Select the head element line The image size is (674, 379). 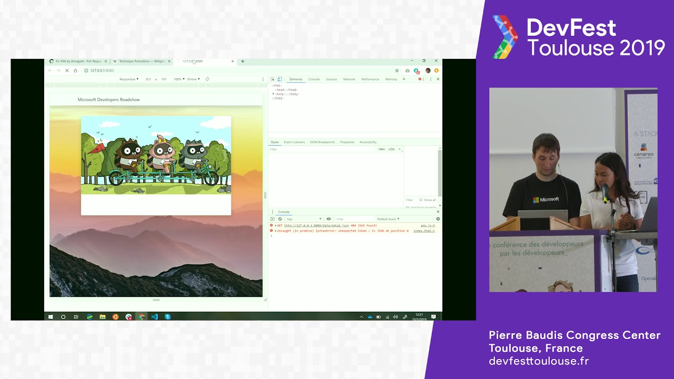[x=287, y=89]
